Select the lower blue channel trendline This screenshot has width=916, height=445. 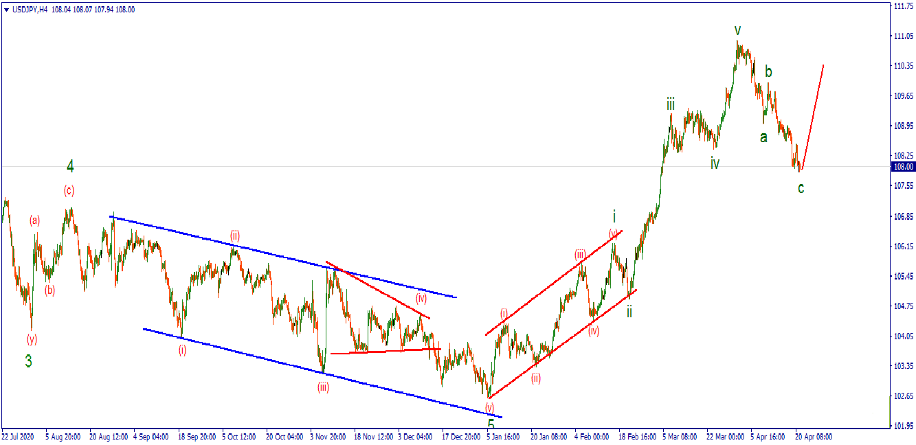point(323,373)
